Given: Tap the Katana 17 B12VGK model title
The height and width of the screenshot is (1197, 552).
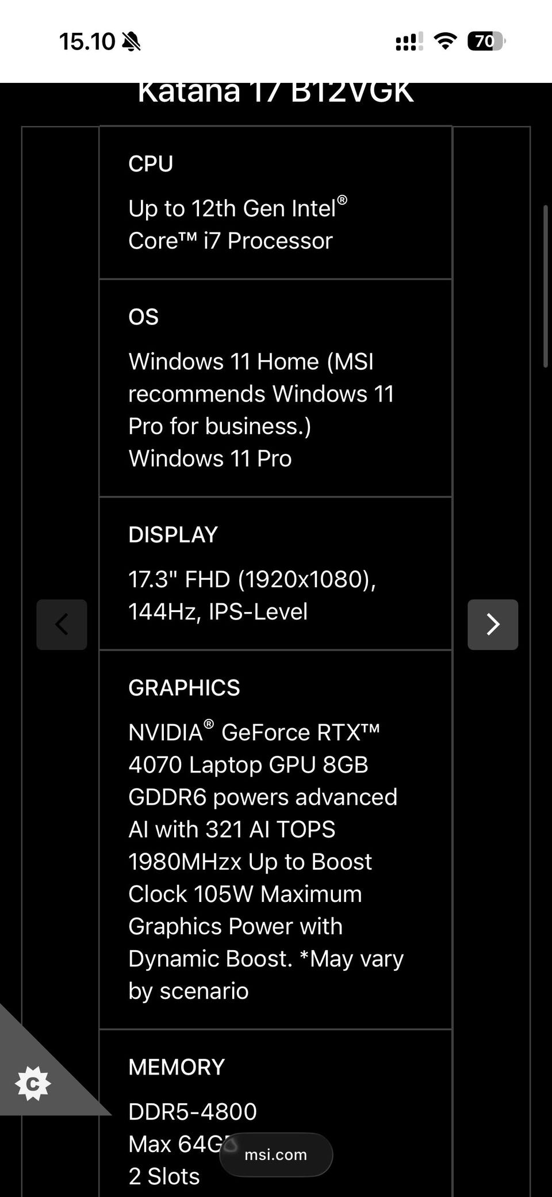Looking at the screenshot, I should [275, 93].
